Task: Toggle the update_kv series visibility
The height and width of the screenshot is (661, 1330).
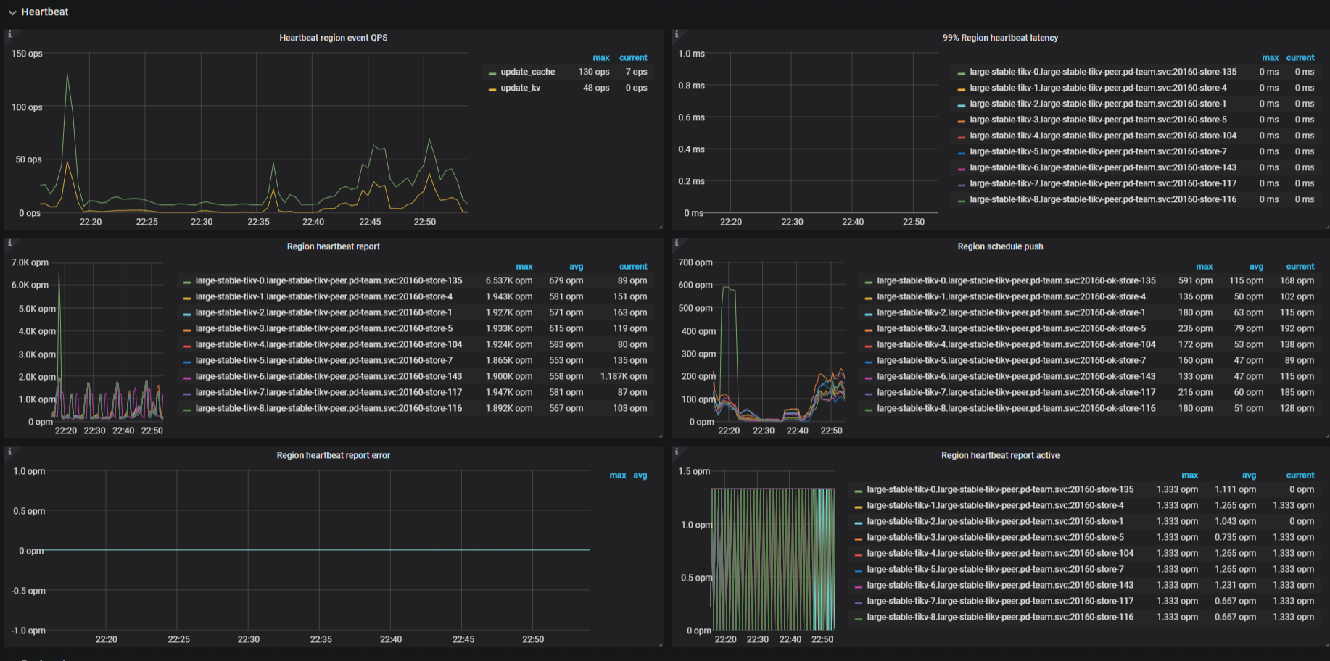Action: [521, 88]
